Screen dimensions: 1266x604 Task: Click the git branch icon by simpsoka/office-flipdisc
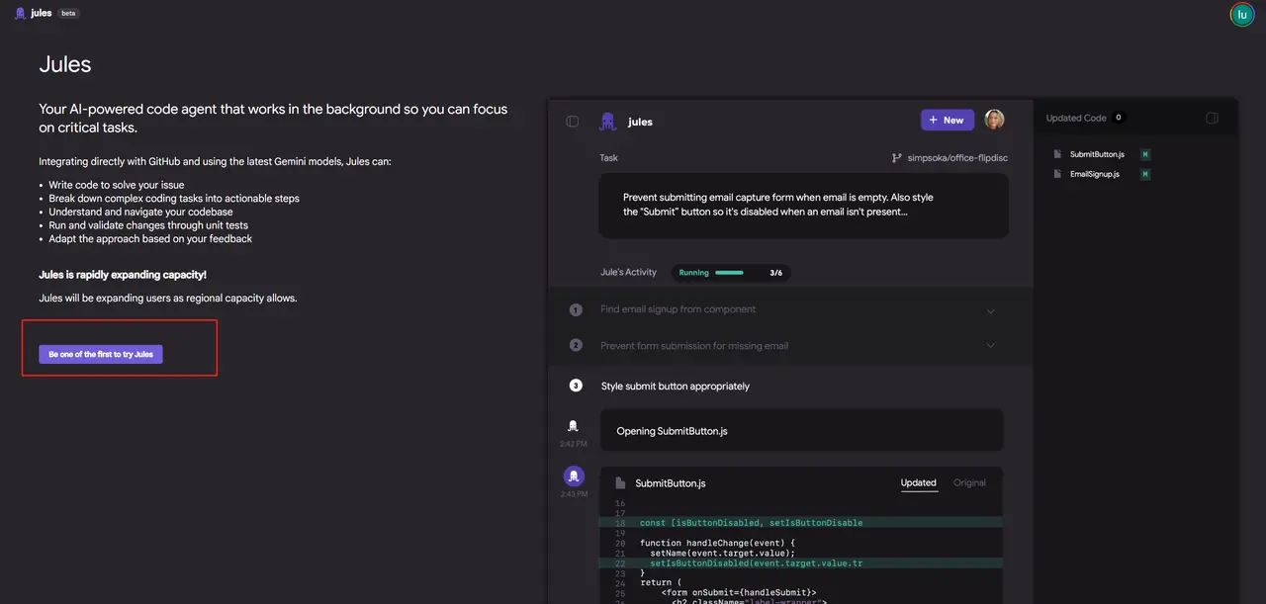pyautogui.click(x=897, y=158)
